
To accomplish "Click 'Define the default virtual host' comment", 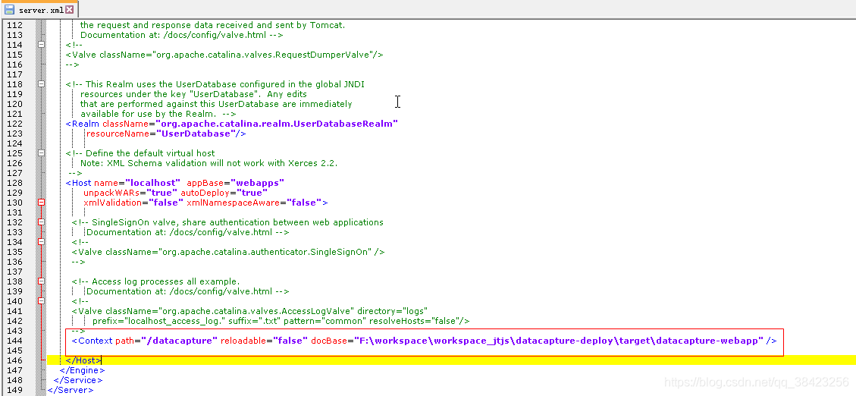I will (150, 153).
